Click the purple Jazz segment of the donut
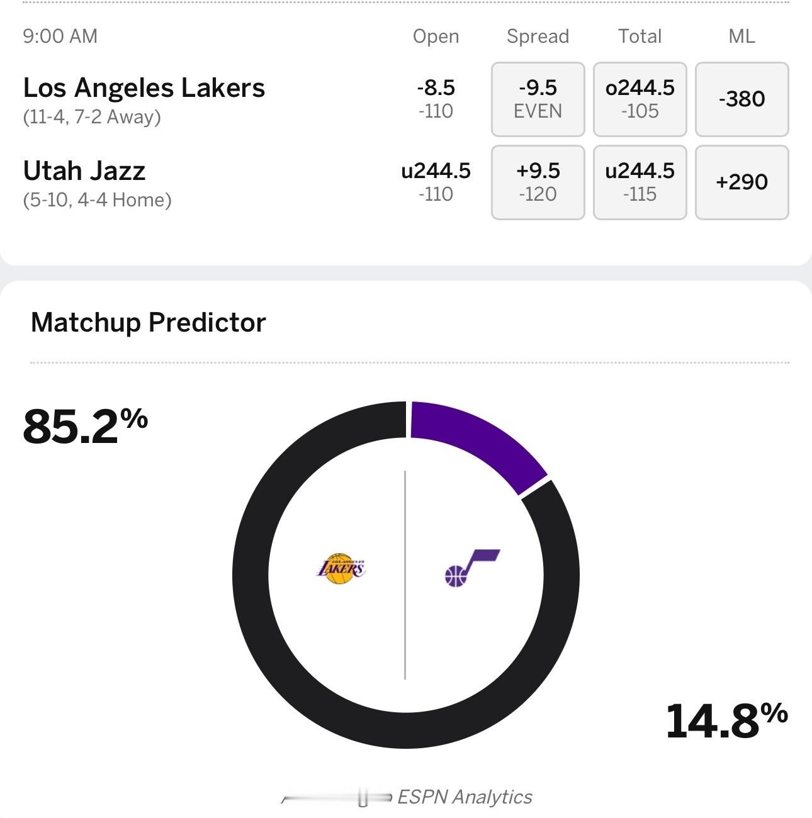Viewport: 812px width, 818px height. pyautogui.click(x=478, y=444)
